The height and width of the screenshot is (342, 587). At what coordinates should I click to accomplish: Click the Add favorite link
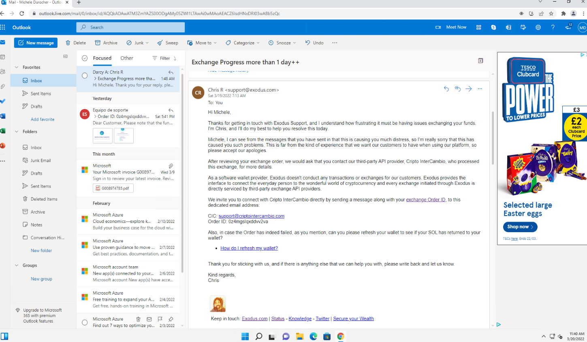click(x=43, y=120)
